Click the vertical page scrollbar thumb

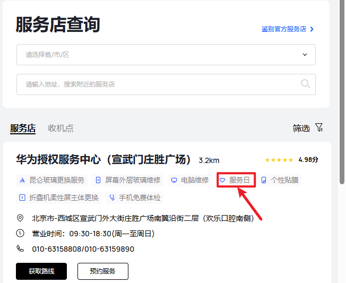tap(342, 92)
